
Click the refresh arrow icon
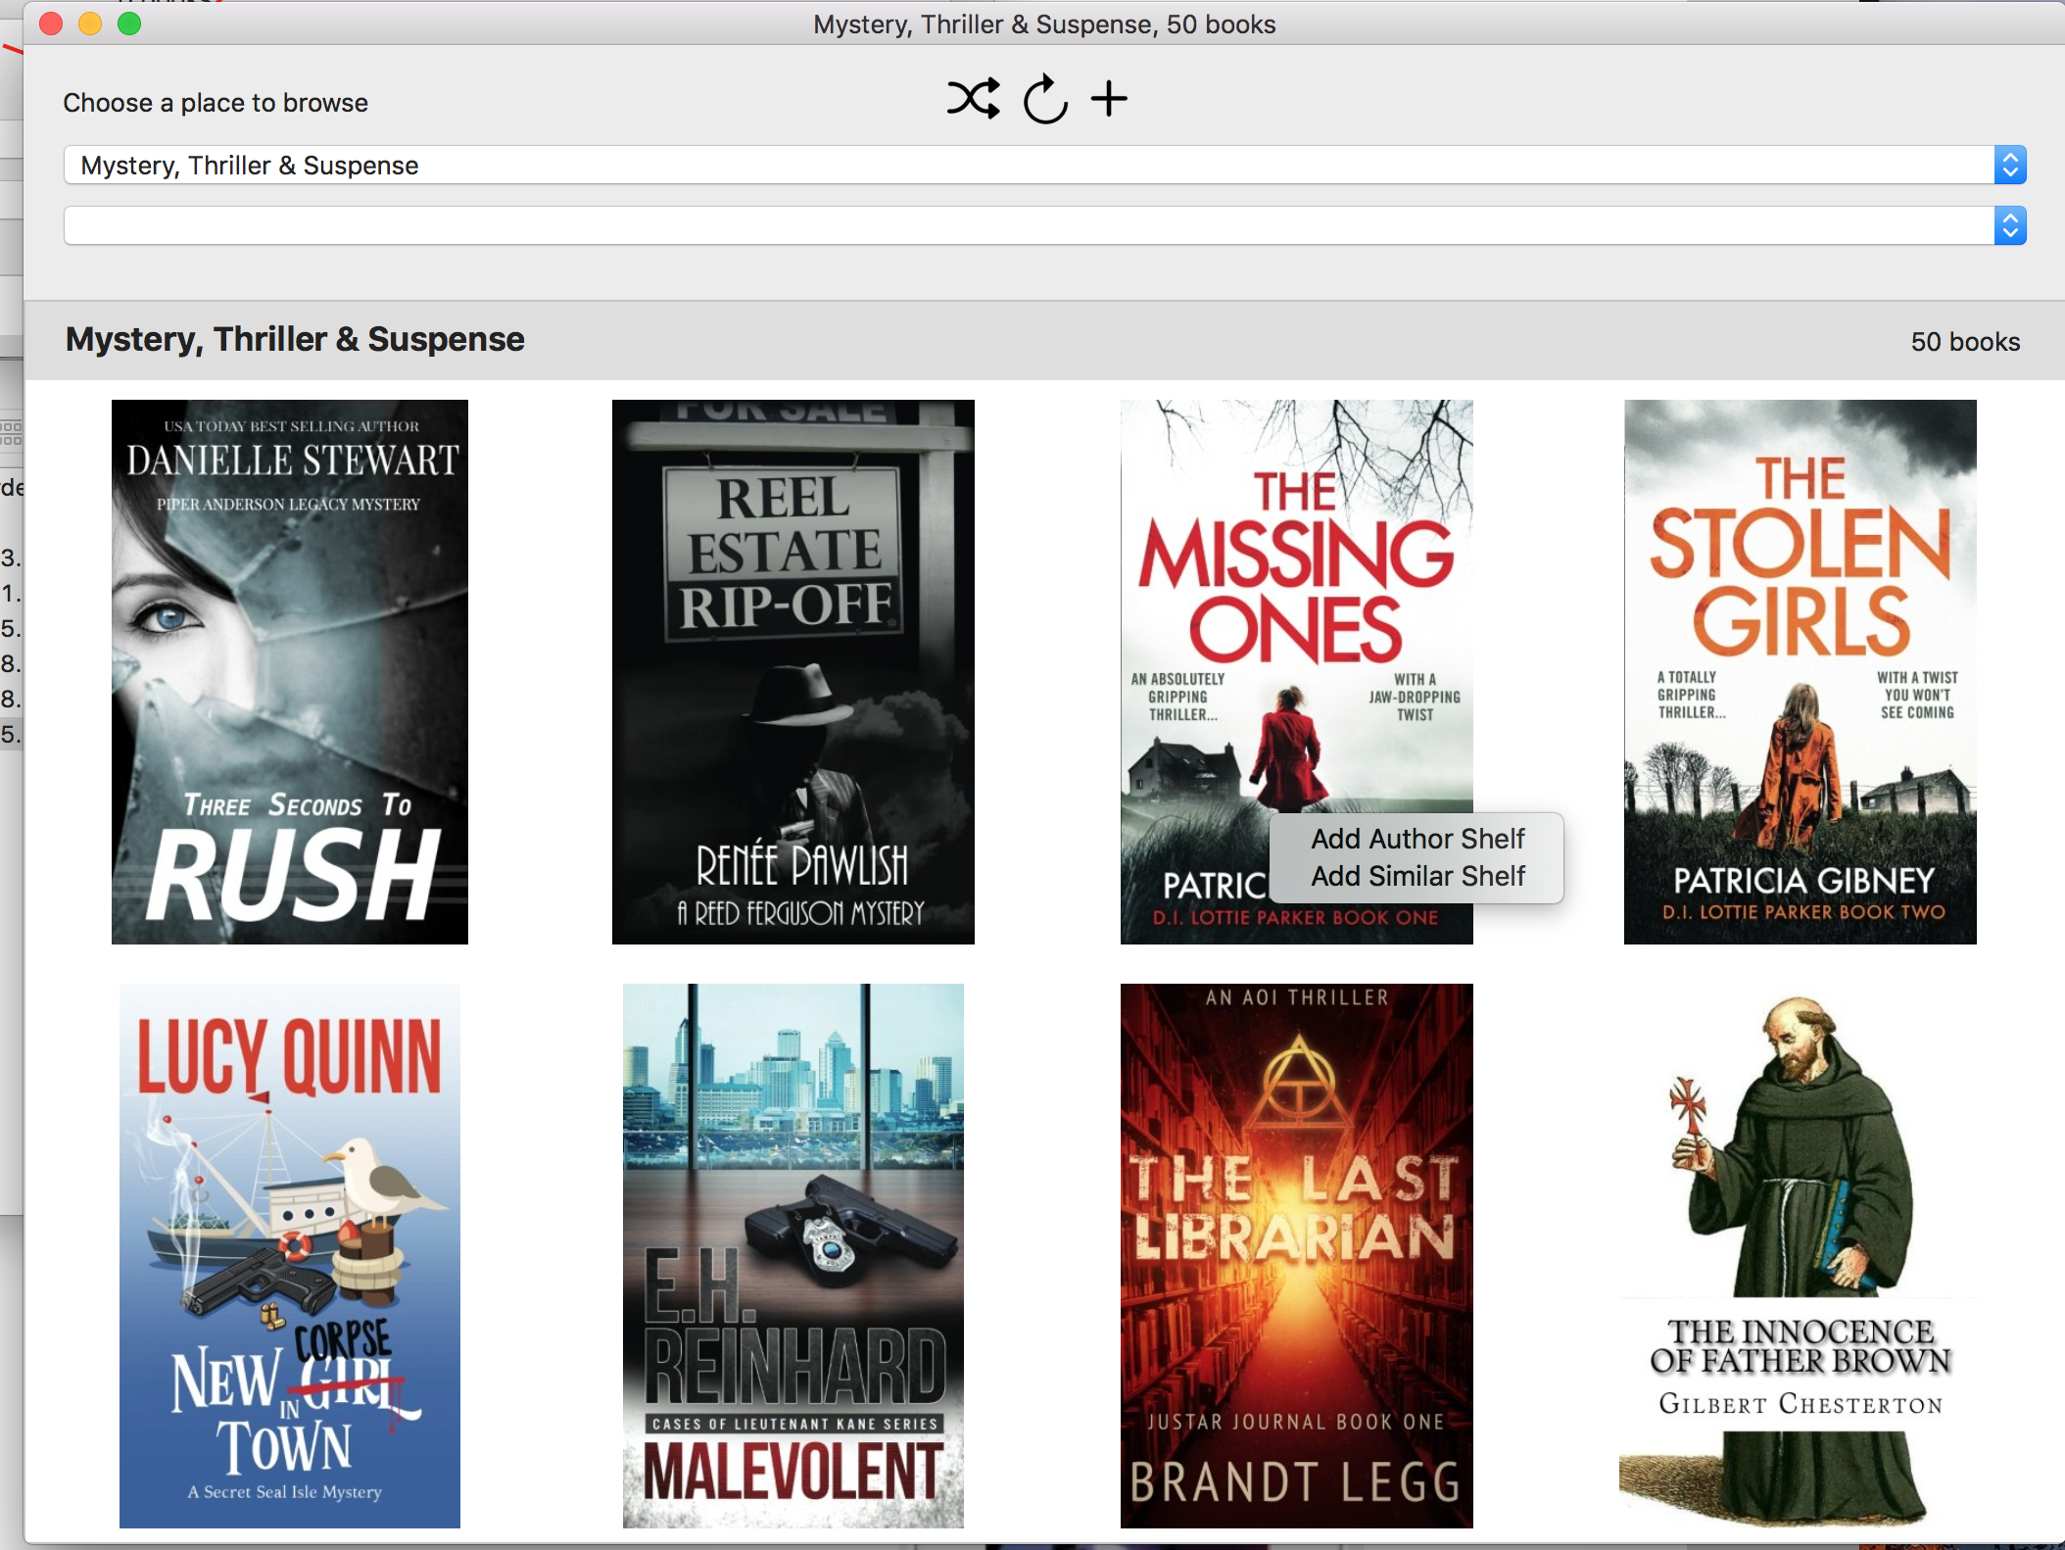1045,99
